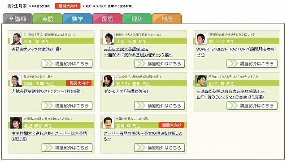Open the 受かる人の「英語勉強法」 link

126,91
